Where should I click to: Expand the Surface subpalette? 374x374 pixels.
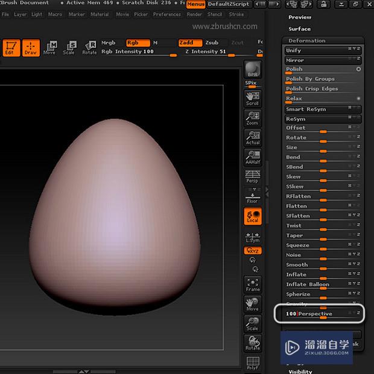[300, 28]
